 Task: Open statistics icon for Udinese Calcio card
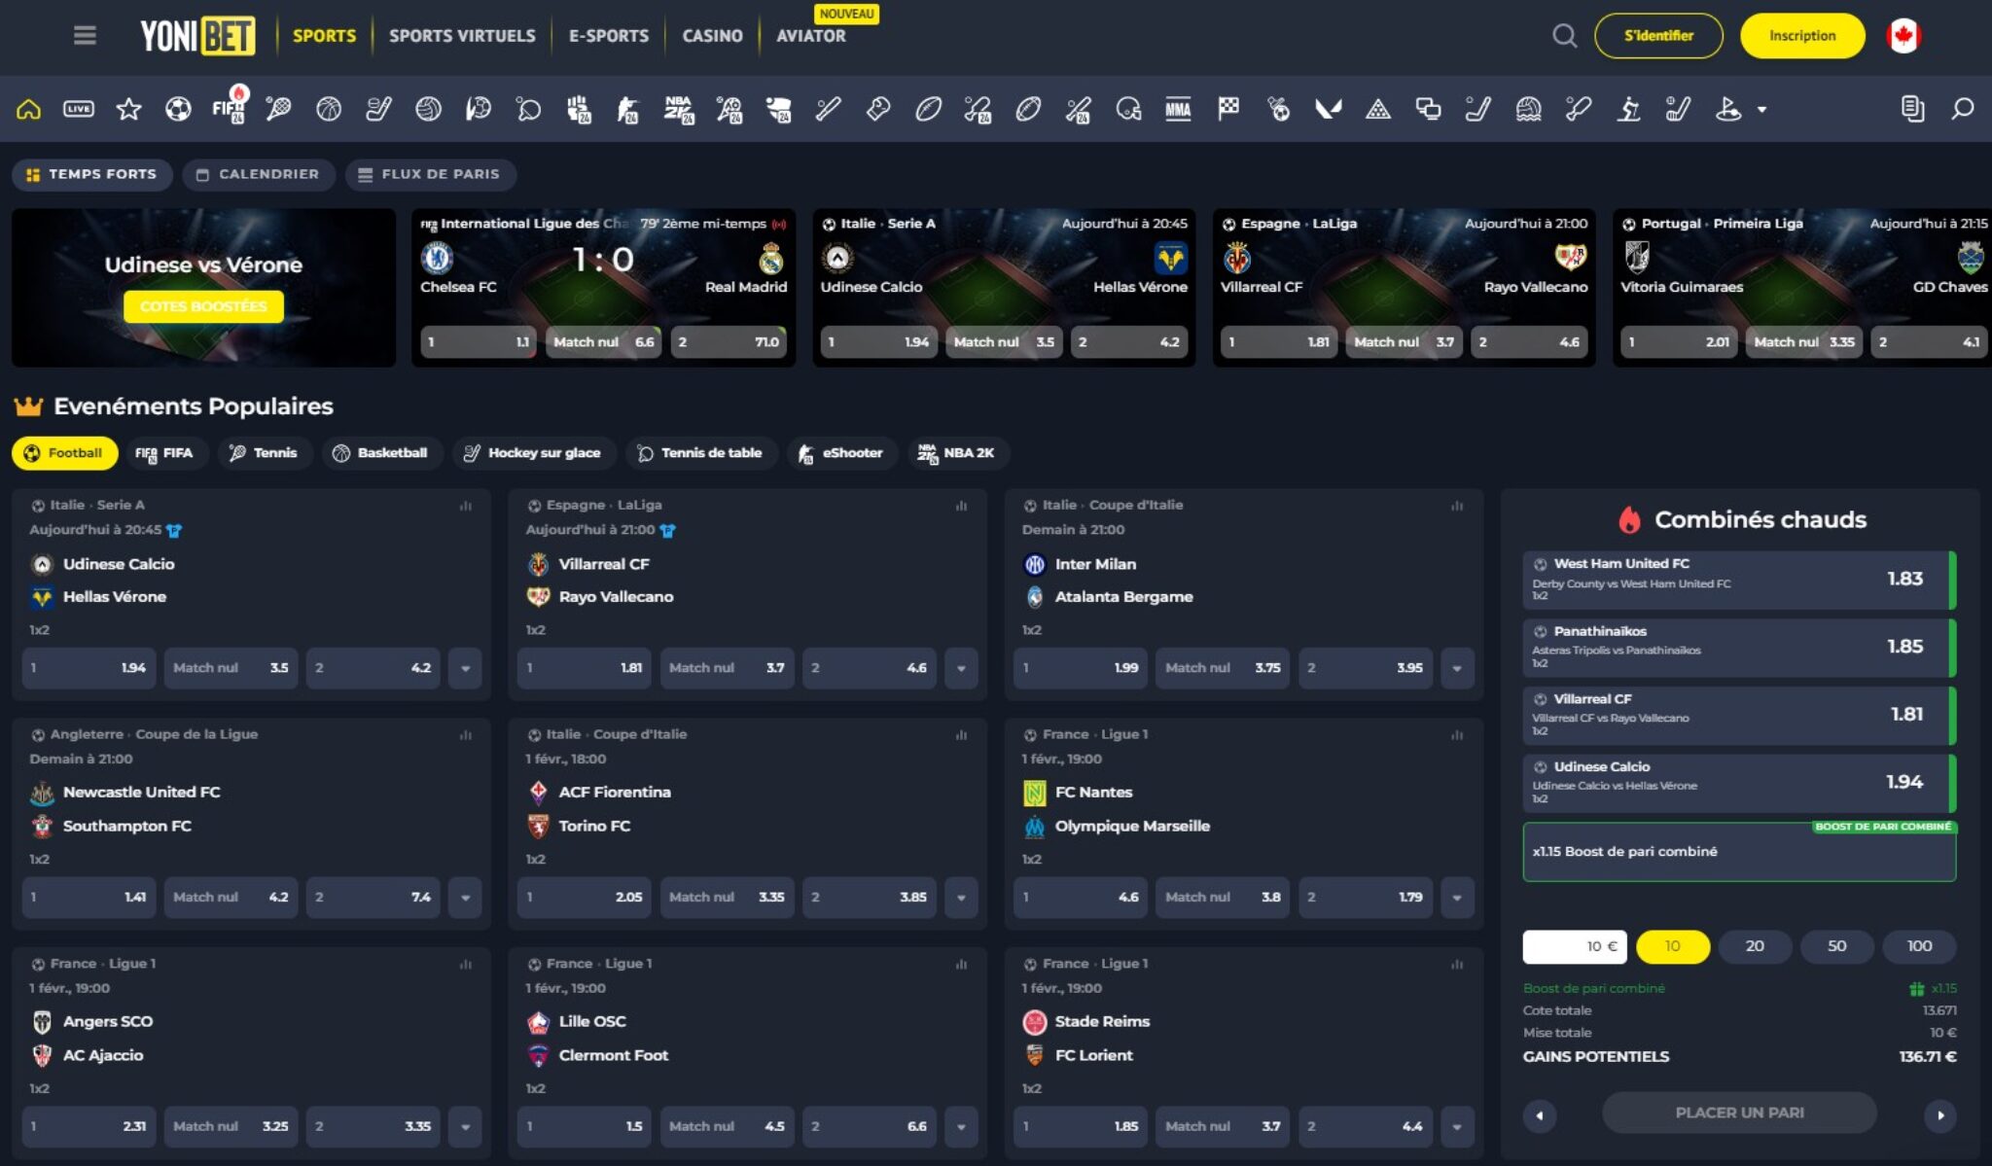pos(466,506)
